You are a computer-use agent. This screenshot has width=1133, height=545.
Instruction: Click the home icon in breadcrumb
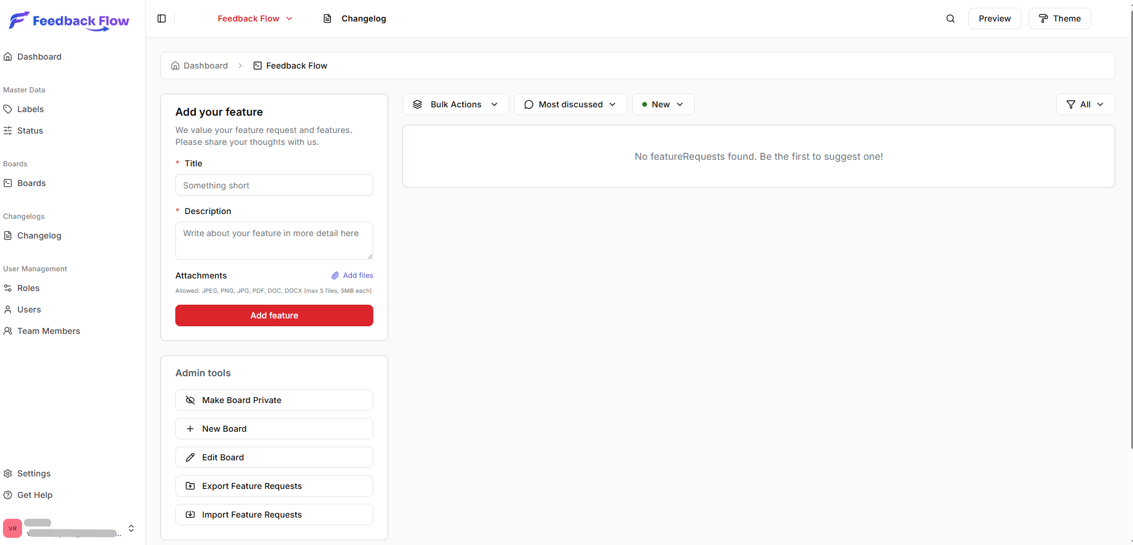tap(175, 66)
